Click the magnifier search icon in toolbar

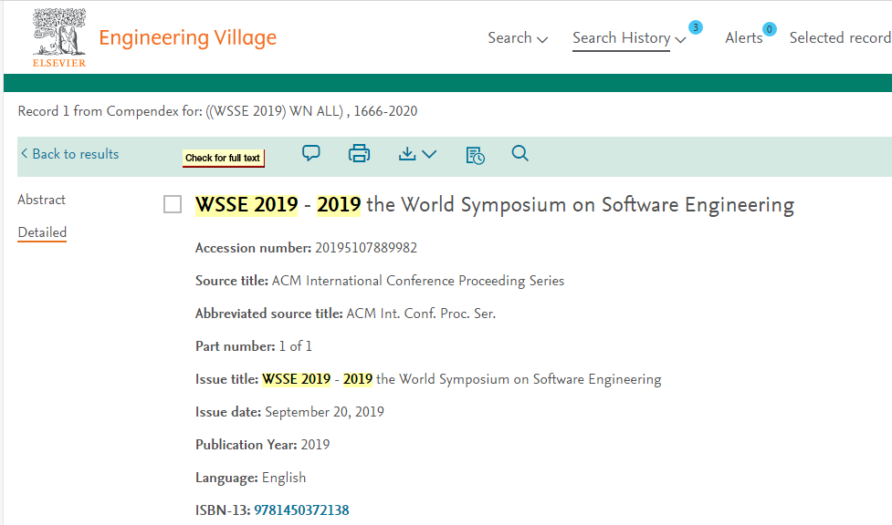coord(520,153)
